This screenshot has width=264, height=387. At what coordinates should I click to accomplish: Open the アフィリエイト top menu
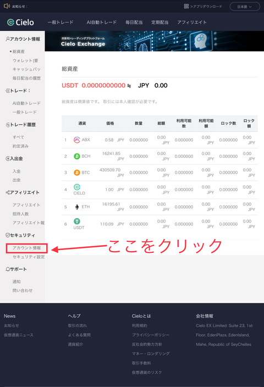click(192, 22)
